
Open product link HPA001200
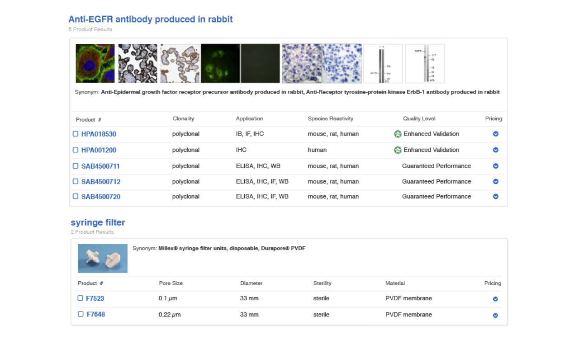point(99,150)
